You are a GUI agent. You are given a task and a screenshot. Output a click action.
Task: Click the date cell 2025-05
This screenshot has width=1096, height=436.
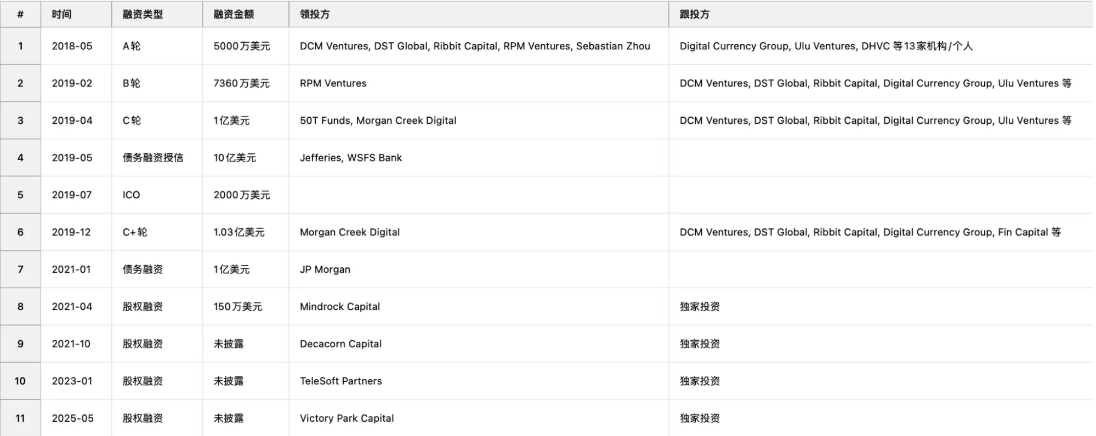[x=76, y=418]
